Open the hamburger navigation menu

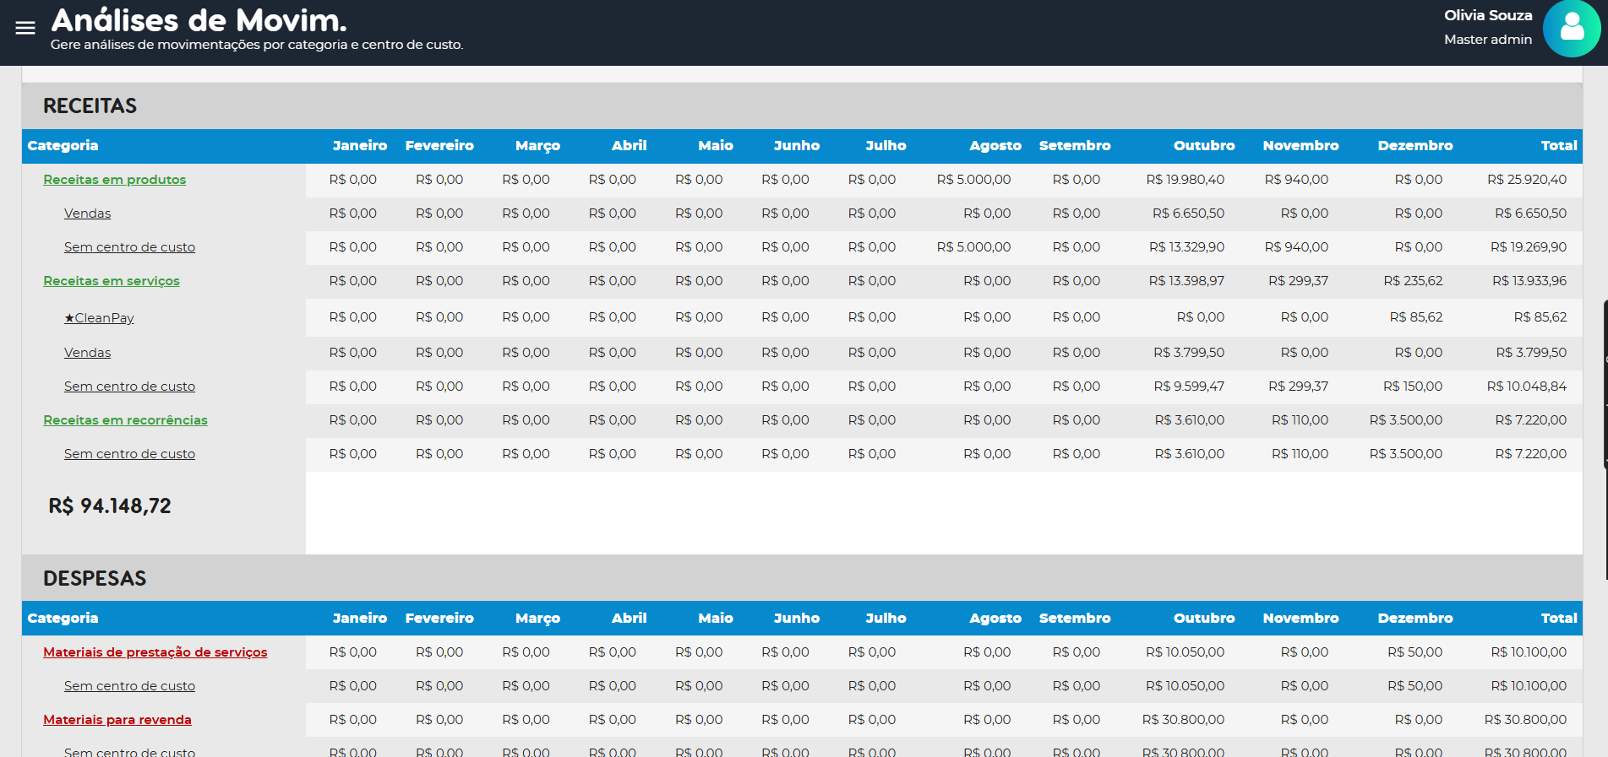(x=25, y=28)
